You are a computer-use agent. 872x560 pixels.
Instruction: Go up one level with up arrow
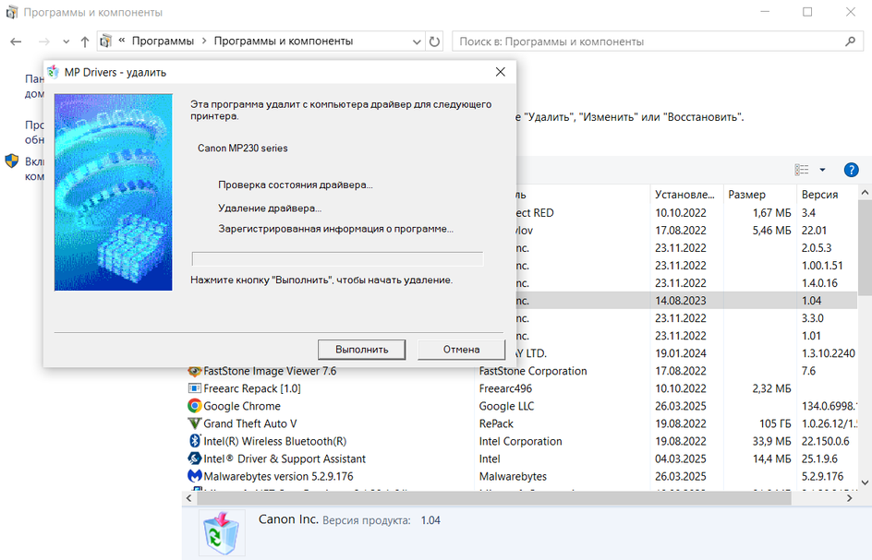(85, 42)
